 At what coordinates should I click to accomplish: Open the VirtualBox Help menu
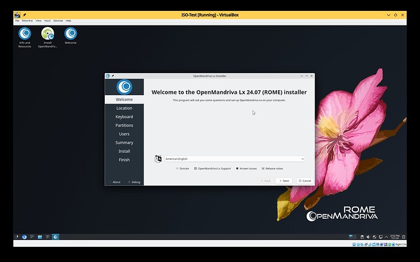pyautogui.click(x=68, y=21)
